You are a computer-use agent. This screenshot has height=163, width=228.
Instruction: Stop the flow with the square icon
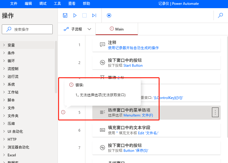click(84, 15)
